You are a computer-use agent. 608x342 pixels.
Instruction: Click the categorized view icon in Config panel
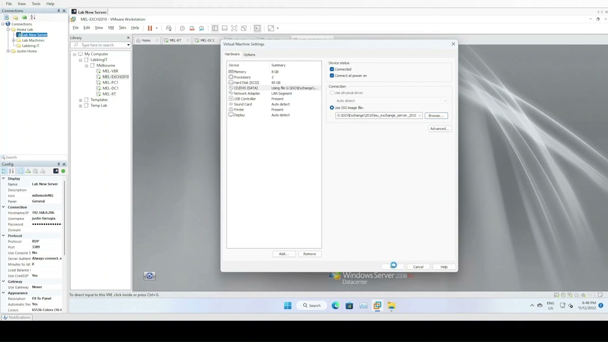click(5, 171)
